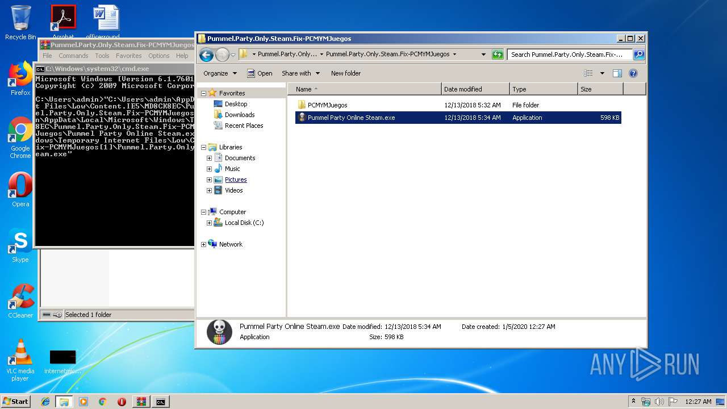
Task: Open Internet Explorer from the taskbar
Action: 45,402
